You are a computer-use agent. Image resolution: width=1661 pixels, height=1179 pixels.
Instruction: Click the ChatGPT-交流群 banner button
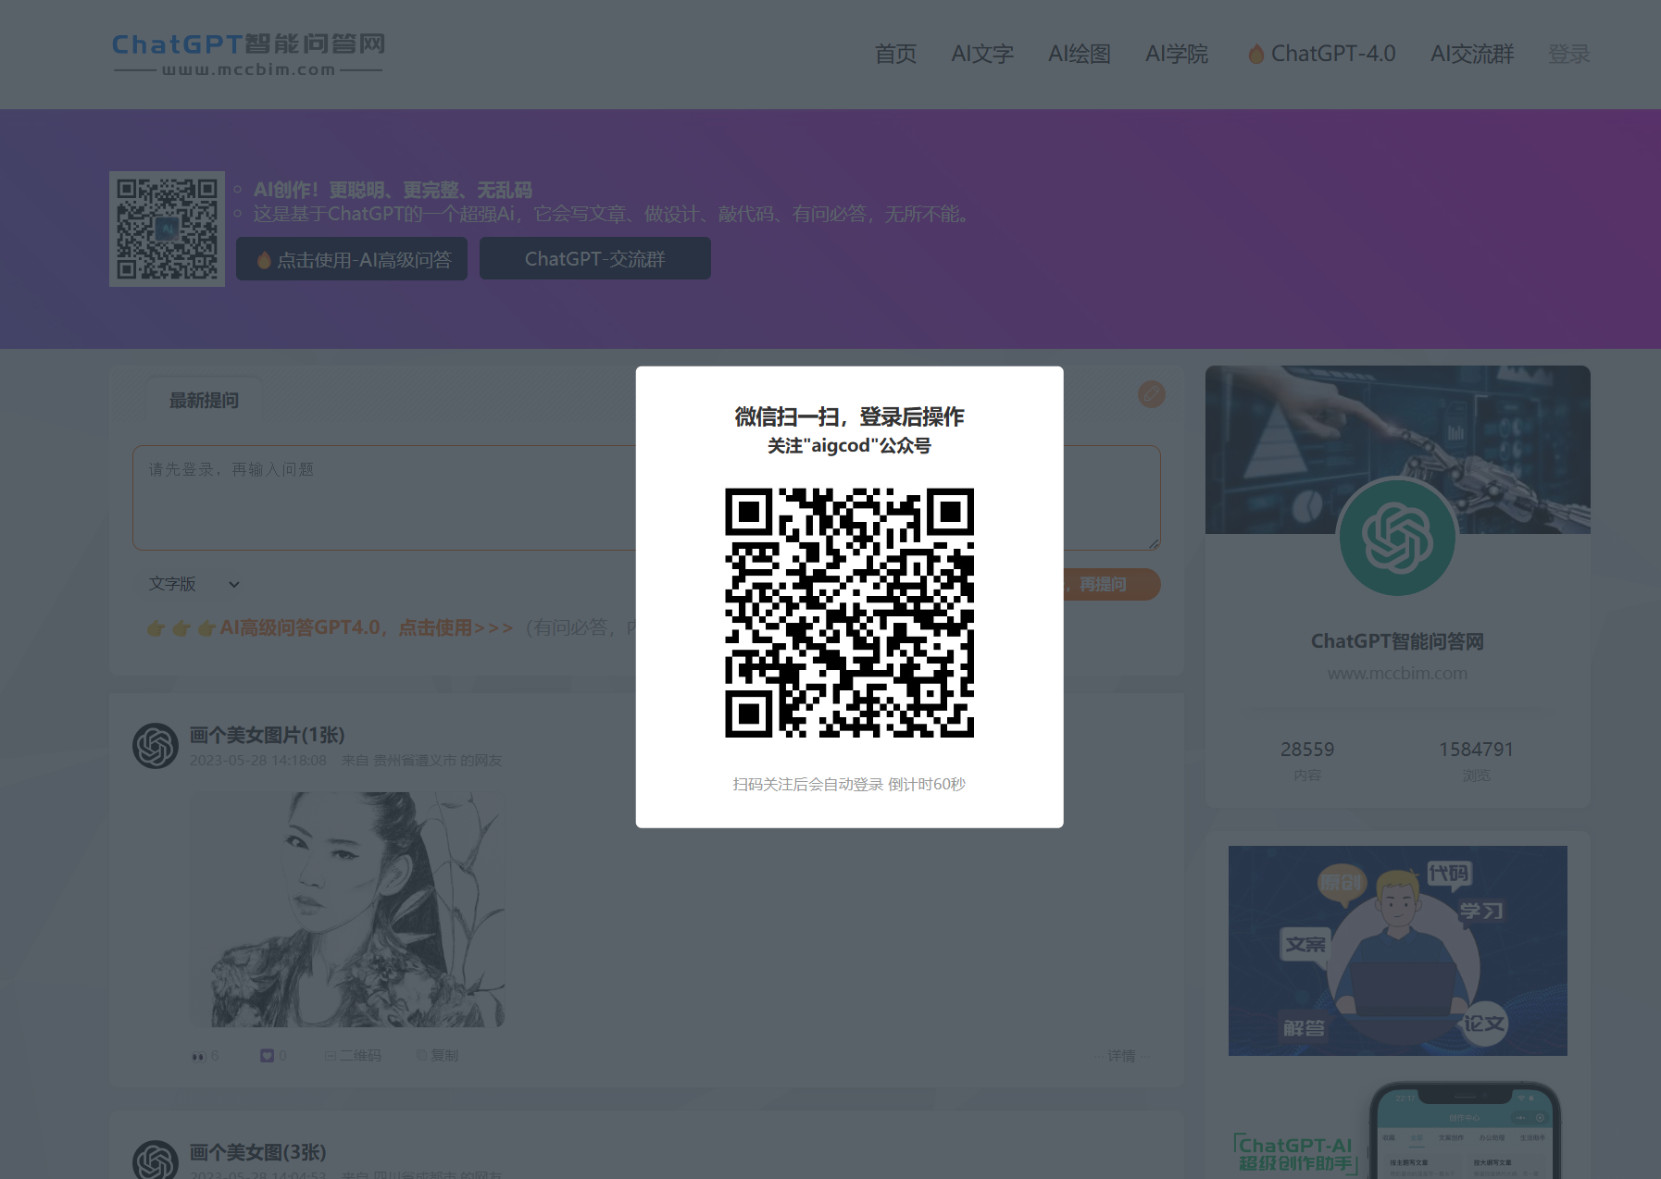[x=595, y=259]
